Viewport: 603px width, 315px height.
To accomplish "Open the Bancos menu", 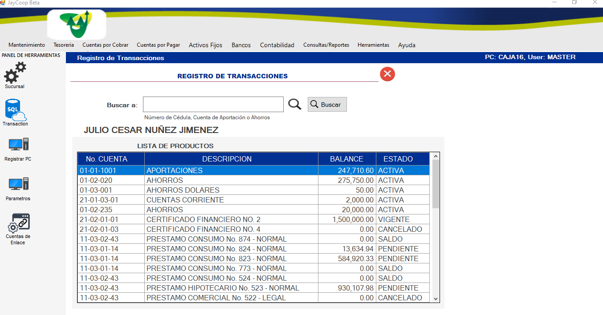I will 241,45.
